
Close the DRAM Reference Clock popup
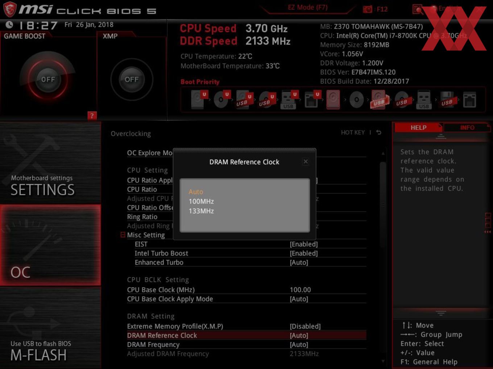[x=306, y=162]
